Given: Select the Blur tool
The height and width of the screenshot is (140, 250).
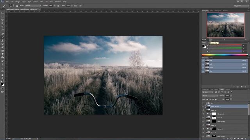Looking at the screenshot, I should click(x=2, y=54).
